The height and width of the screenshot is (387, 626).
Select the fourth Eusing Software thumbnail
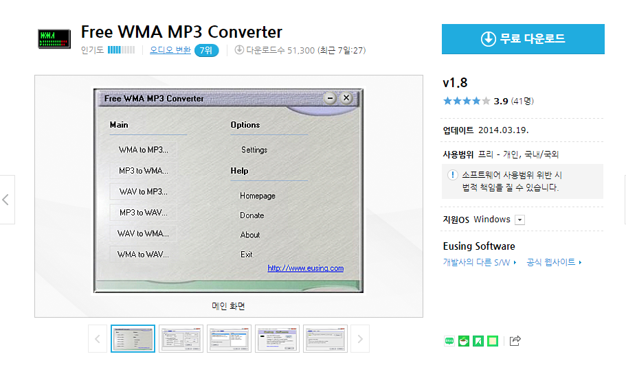(x=277, y=339)
